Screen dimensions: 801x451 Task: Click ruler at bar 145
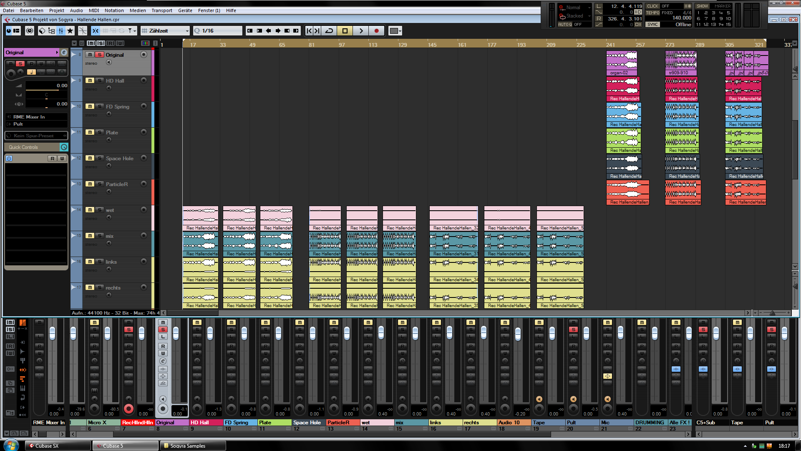point(432,44)
